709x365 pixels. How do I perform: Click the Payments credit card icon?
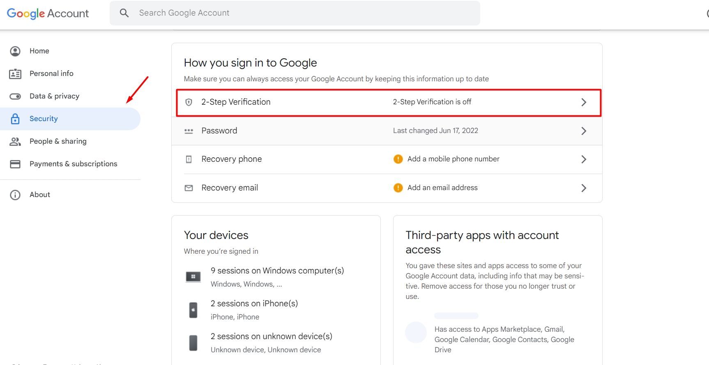click(15, 164)
